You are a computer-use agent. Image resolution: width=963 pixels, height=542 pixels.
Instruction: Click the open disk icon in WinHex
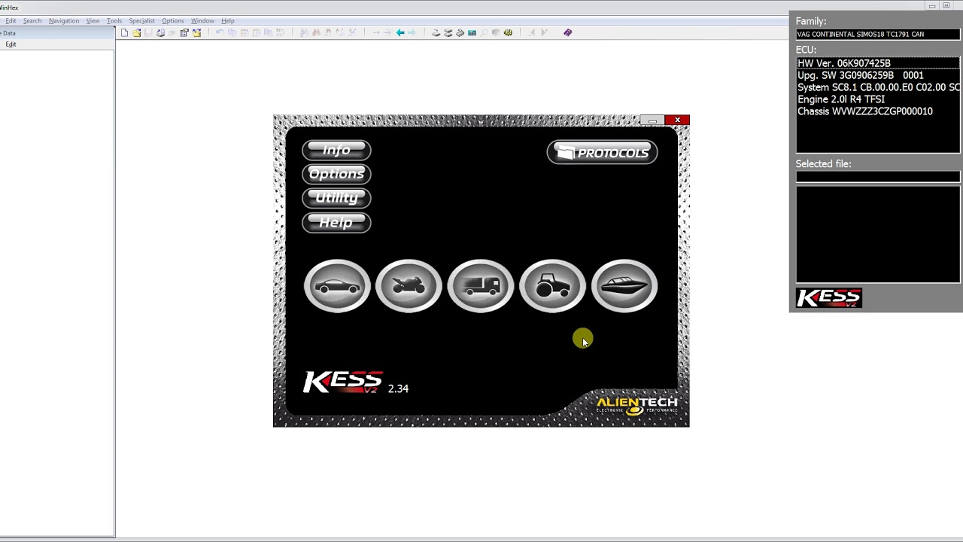(x=436, y=32)
